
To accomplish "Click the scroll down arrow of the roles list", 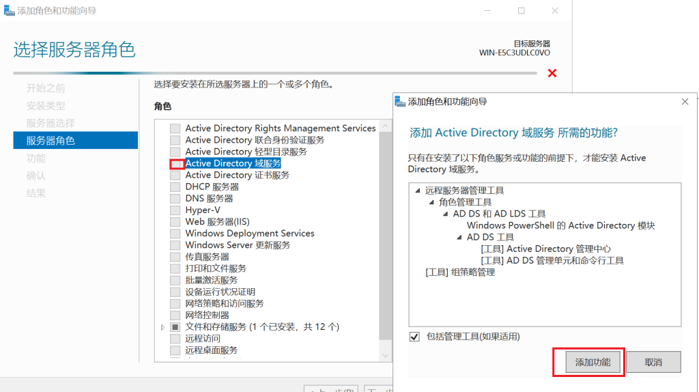I will (x=386, y=355).
